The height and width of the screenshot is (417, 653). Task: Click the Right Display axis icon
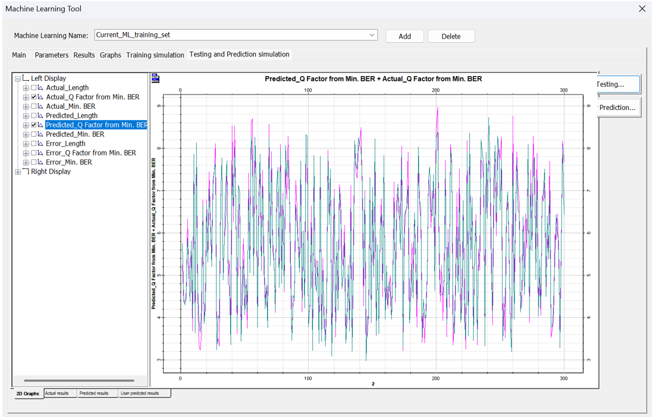pyautogui.click(x=26, y=172)
